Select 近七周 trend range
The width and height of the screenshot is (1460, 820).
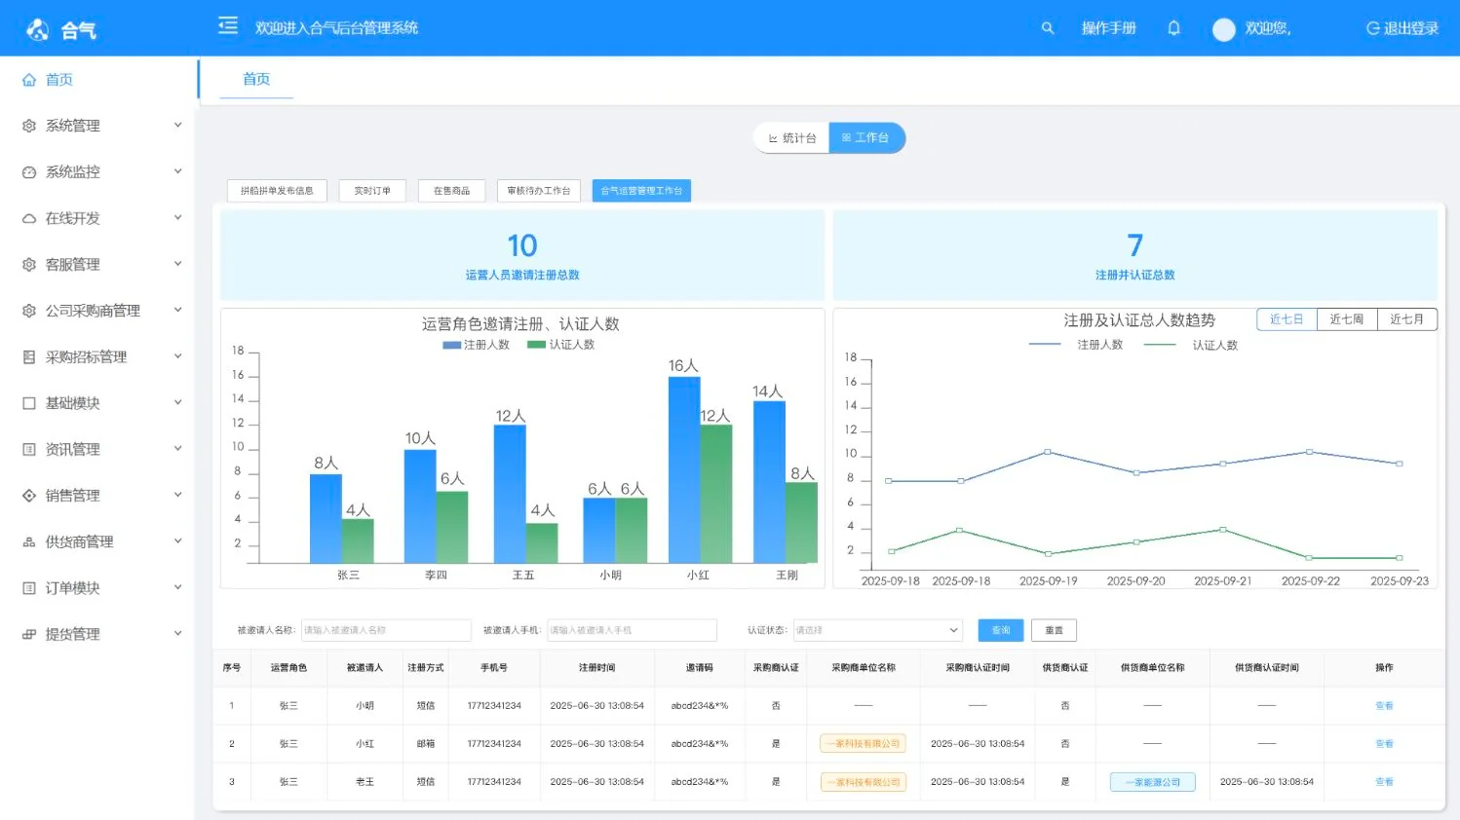point(1347,319)
